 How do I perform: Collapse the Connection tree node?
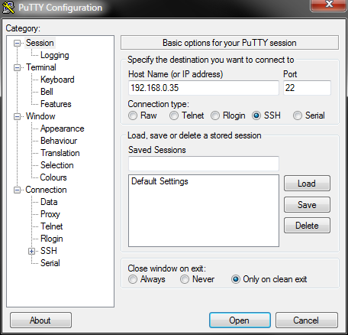17,190
